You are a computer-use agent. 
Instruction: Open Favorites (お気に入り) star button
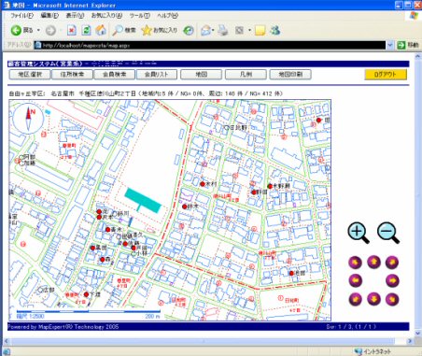point(159,30)
